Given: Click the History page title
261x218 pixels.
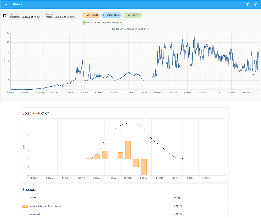Looking at the screenshot, I should point(18,5).
